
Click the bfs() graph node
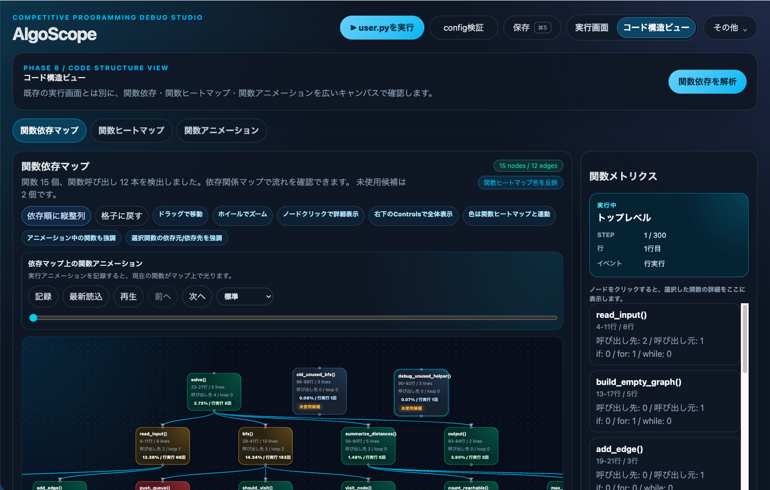[266, 446]
